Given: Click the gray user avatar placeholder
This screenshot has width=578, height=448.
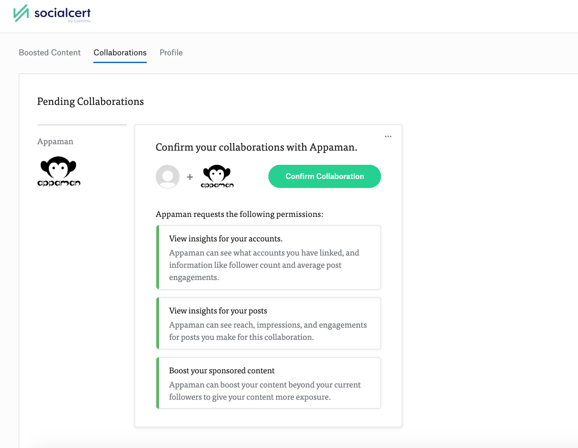Looking at the screenshot, I should (x=168, y=177).
